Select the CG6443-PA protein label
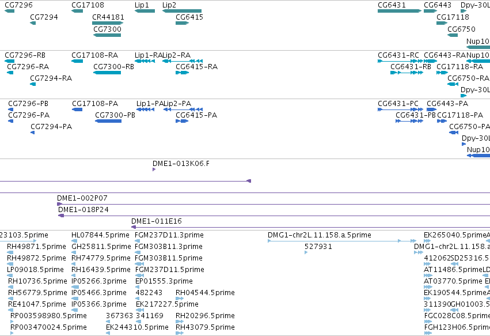This screenshot has width=490, height=336. pos(447,104)
